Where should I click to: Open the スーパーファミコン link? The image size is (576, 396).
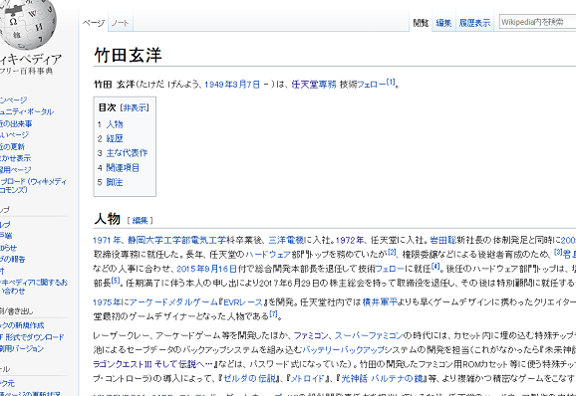pos(369,335)
